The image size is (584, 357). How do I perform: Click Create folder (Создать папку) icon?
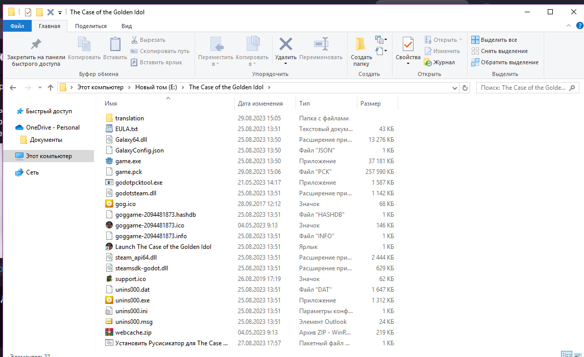[x=361, y=44]
